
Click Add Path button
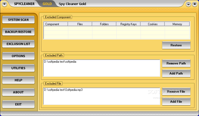click(x=176, y=73)
